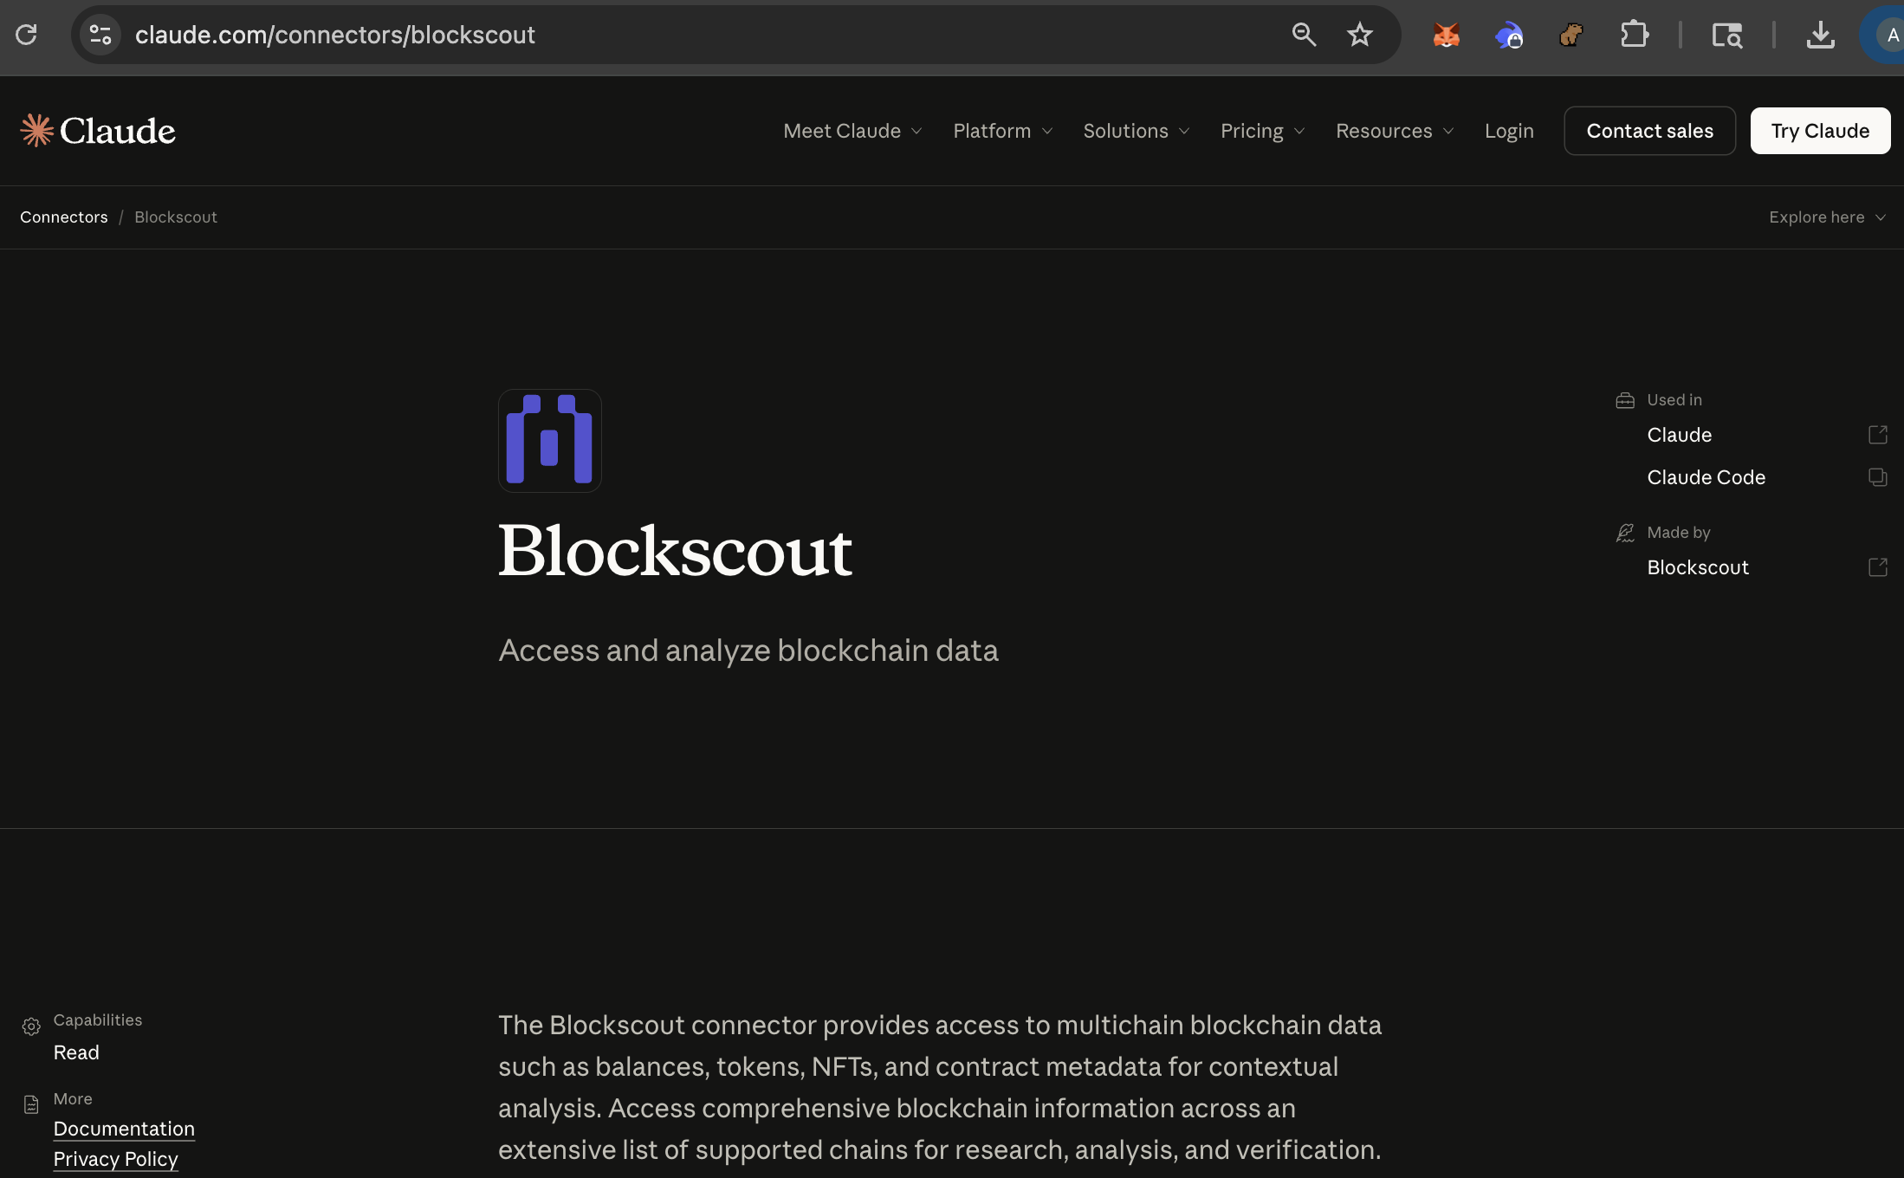
Task: Open the MetaMask extension
Action: tap(1447, 35)
